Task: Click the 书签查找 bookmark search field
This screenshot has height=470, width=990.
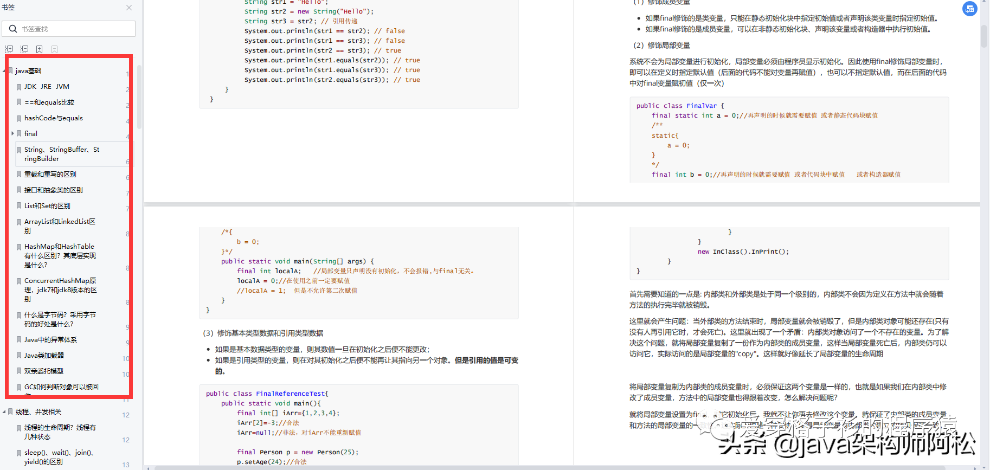Action: tap(69, 29)
